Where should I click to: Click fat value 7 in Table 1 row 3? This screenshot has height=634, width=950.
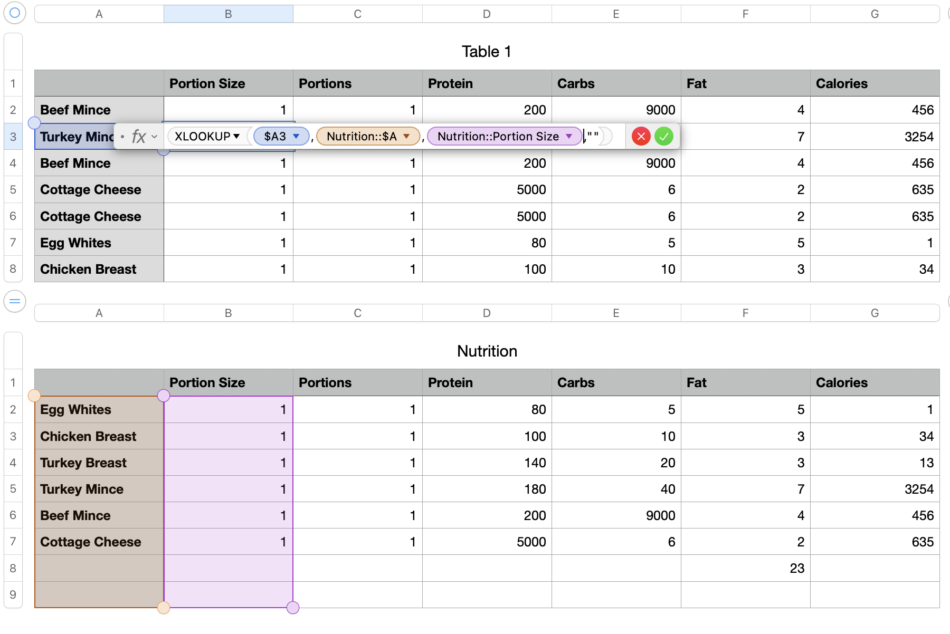pos(801,137)
